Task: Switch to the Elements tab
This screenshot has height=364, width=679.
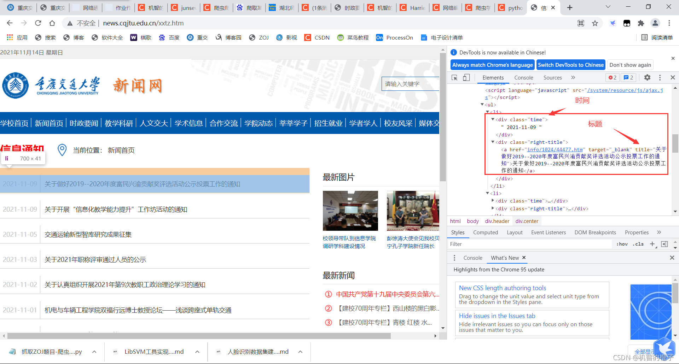Action: (x=493, y=78)
